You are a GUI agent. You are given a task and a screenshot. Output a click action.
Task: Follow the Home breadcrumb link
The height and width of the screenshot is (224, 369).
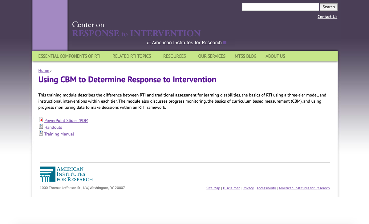pos(44,70)
